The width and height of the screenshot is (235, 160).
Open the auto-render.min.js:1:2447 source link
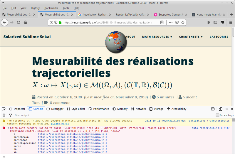pyautogui.click(x=211, y=128)
